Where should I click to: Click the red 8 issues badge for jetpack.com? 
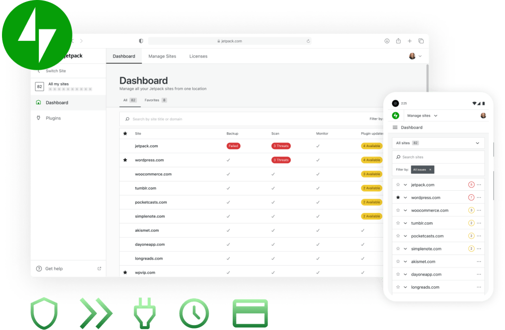pyautogui.click(x=471, y=185)
